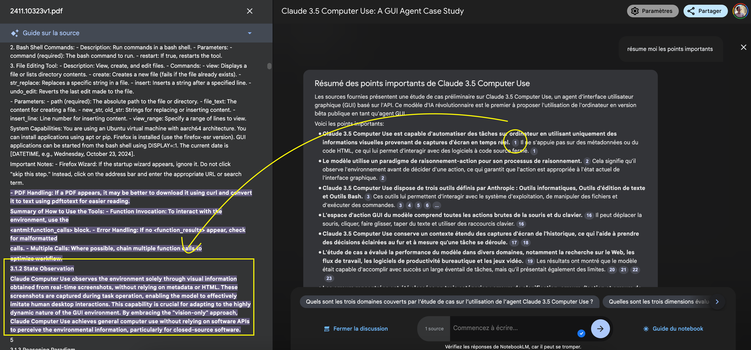Click the file name "2411.10323v1.pdf"
The width and height of the screenshot is (751, 350).
[x=36, y=11]
